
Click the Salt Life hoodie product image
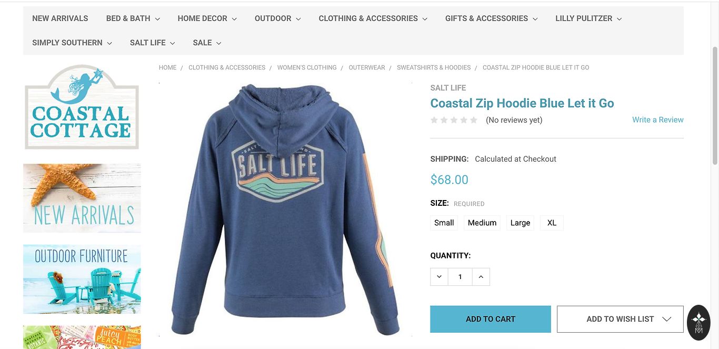tap(285, 209)
